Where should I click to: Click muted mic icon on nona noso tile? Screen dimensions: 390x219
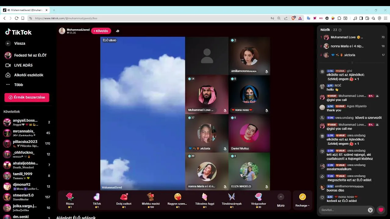click(x=267, y=110)
